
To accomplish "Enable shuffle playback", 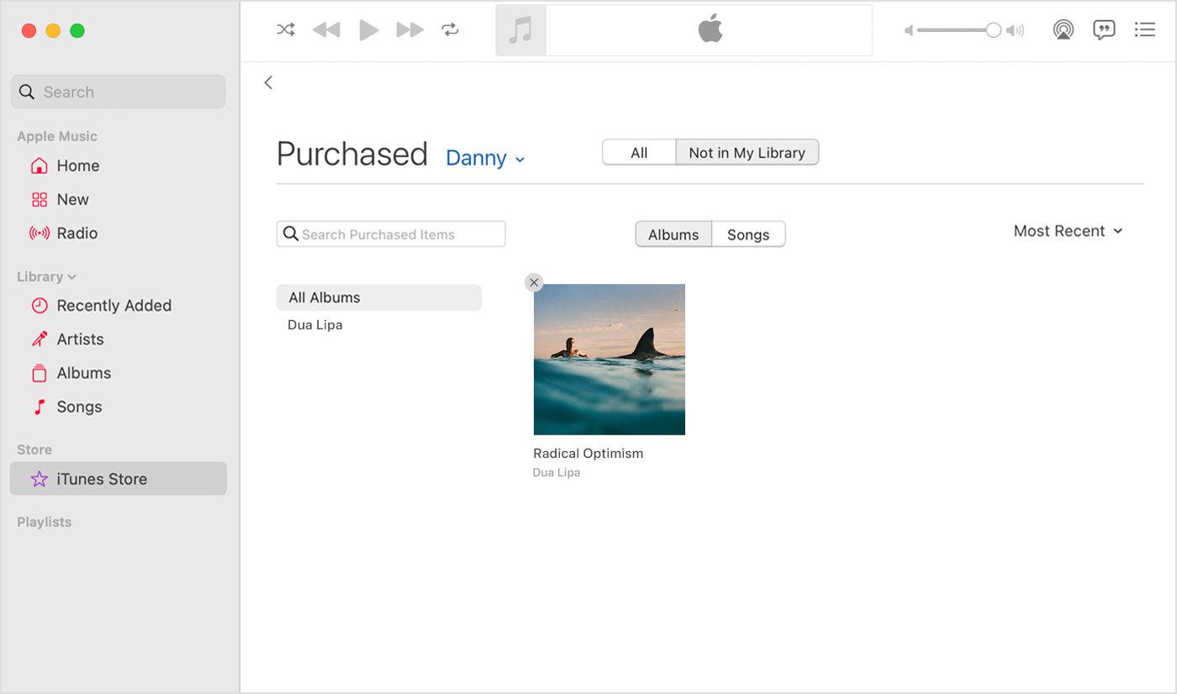I will click(285, 29).
